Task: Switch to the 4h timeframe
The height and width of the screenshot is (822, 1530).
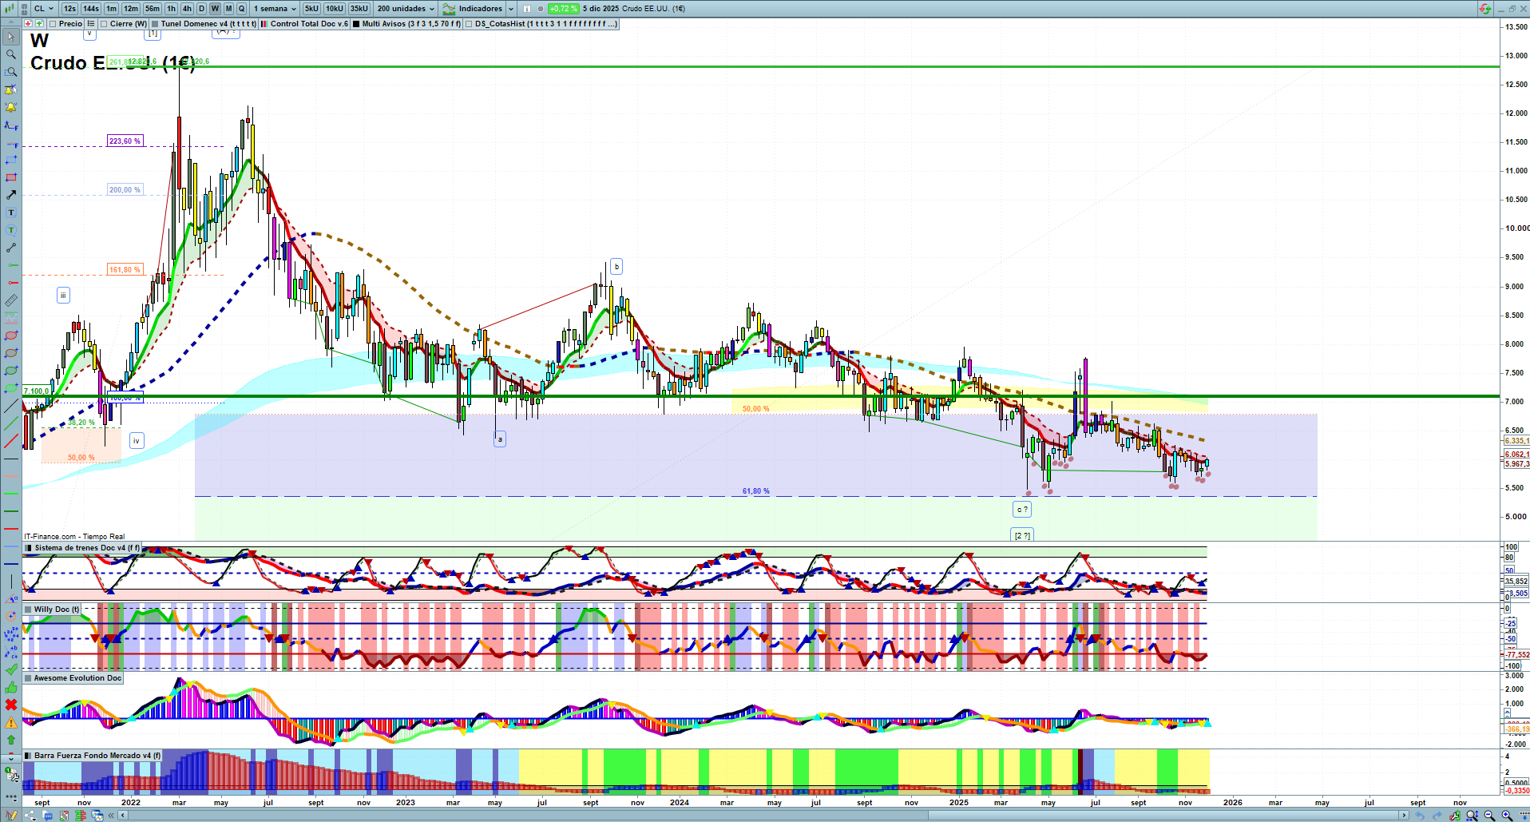Action: [187, 9]
